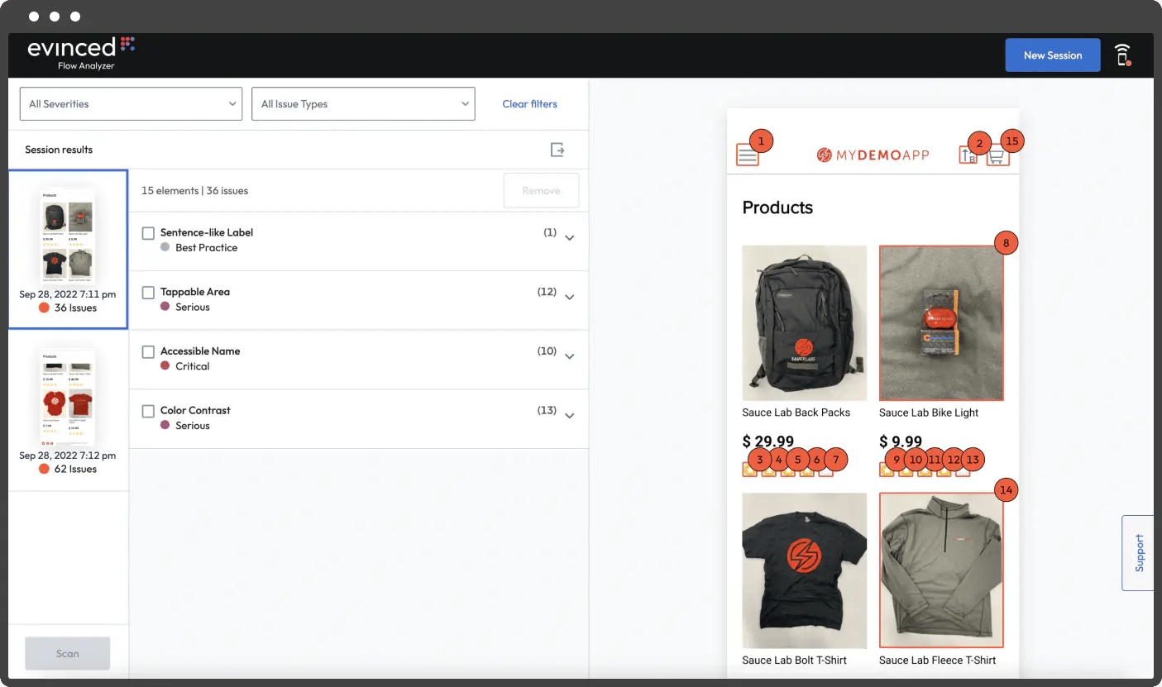The height and width of the screenshot is (687, 1162).
Task: Click the export session results icon
Action: 557,150
